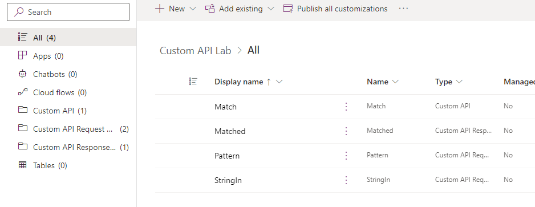535x207 pixels.
Task: Select Tables (0) in the sidebar
Action: coord(68,165)
